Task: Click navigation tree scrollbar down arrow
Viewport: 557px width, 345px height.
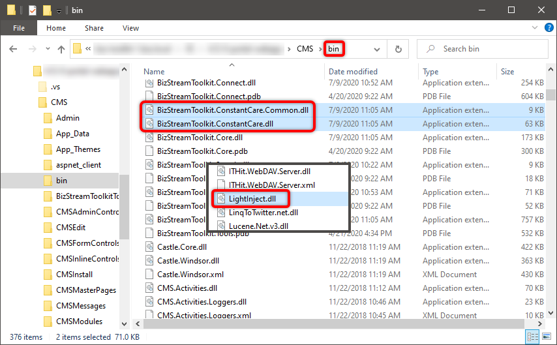Action: [125, 323]
